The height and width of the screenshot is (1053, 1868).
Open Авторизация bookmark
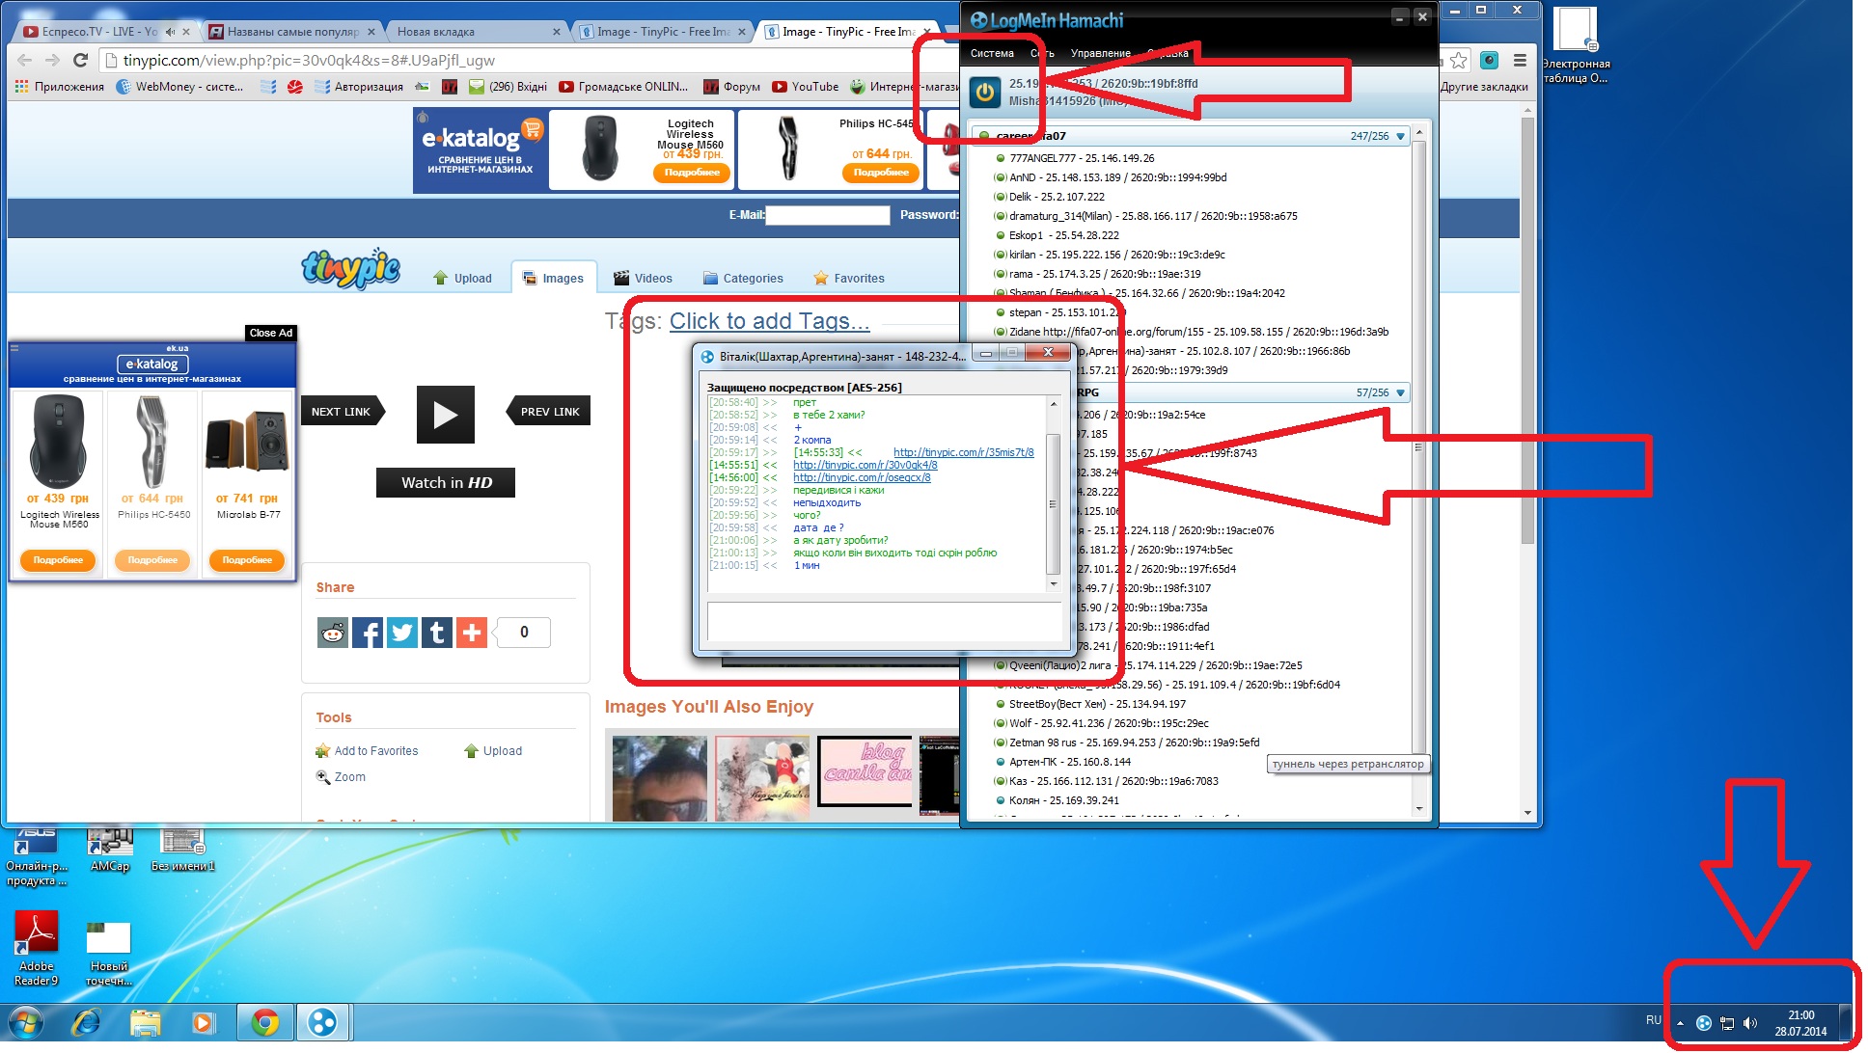[359, 87]
